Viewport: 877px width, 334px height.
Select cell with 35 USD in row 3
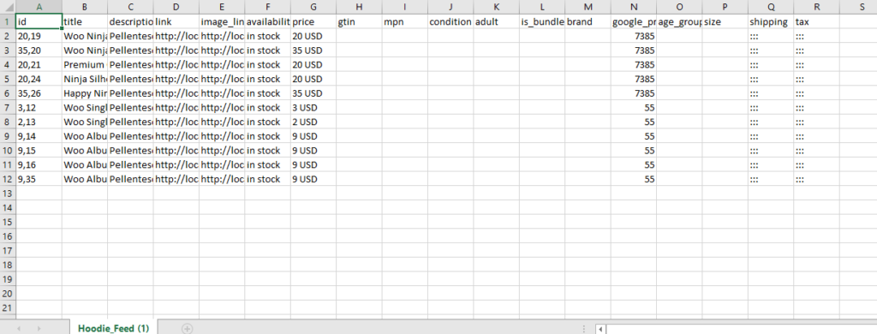313,51
